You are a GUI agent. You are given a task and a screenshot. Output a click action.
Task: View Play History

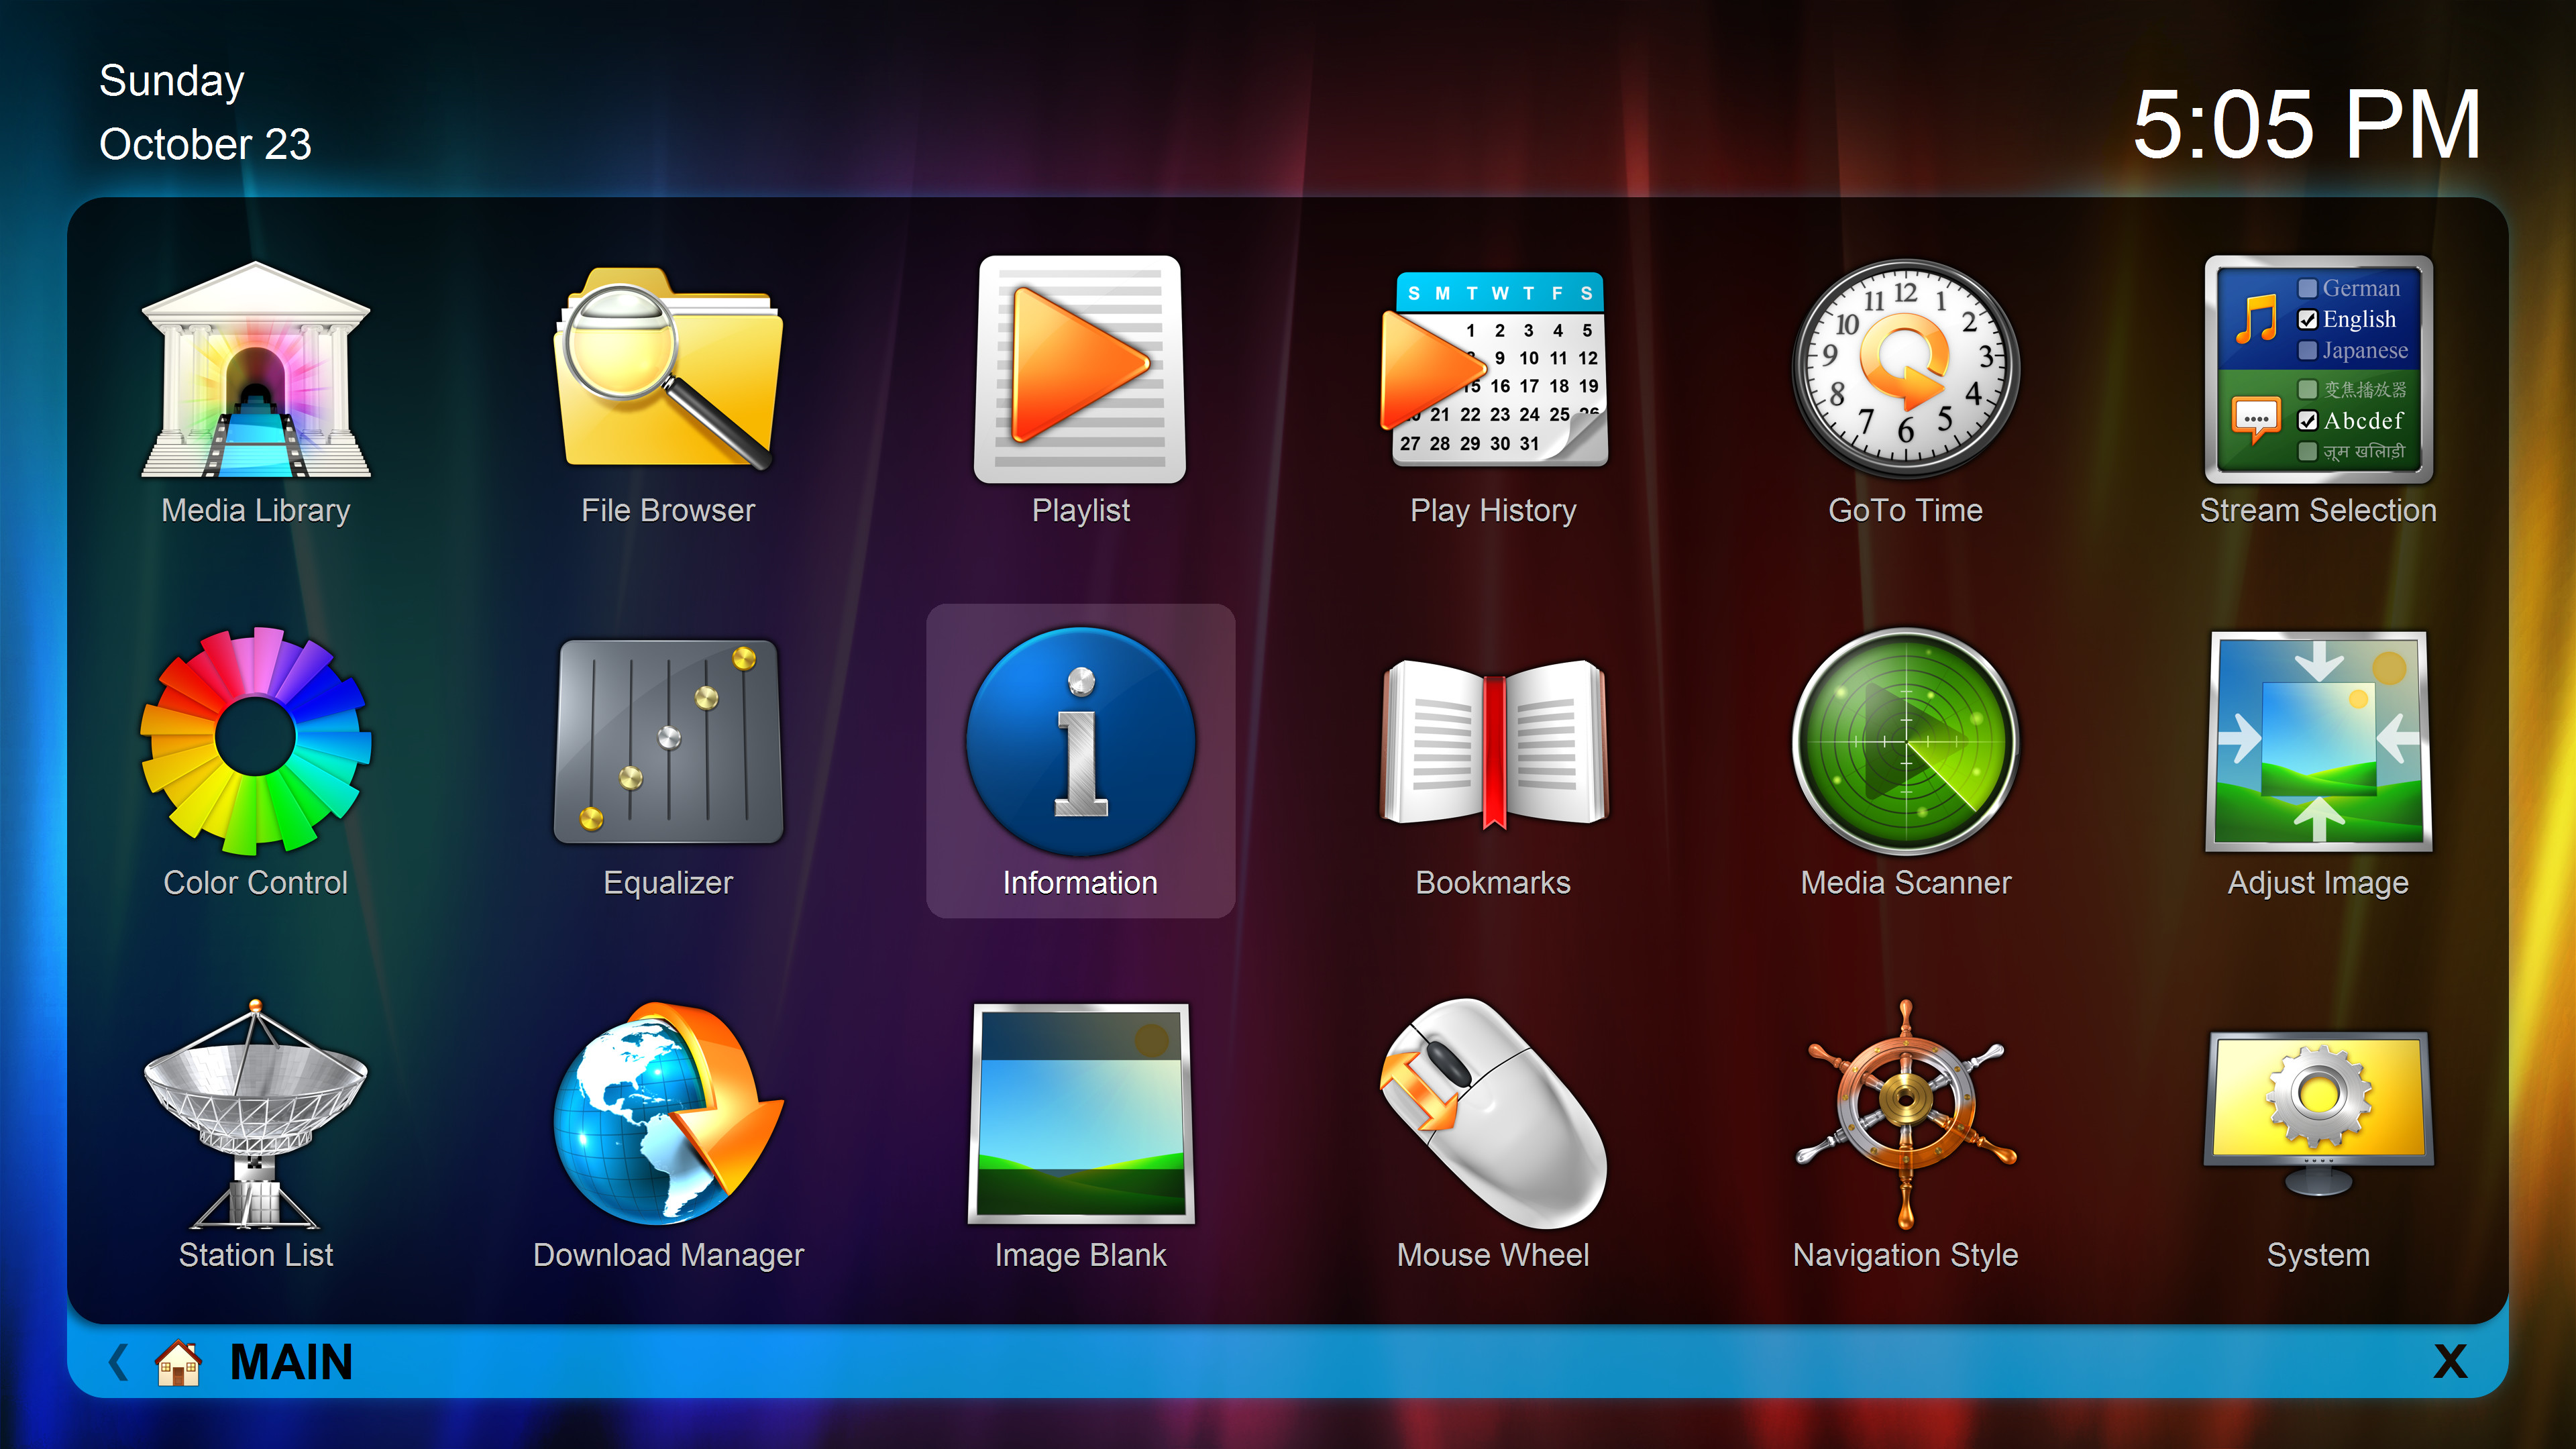1492,380
